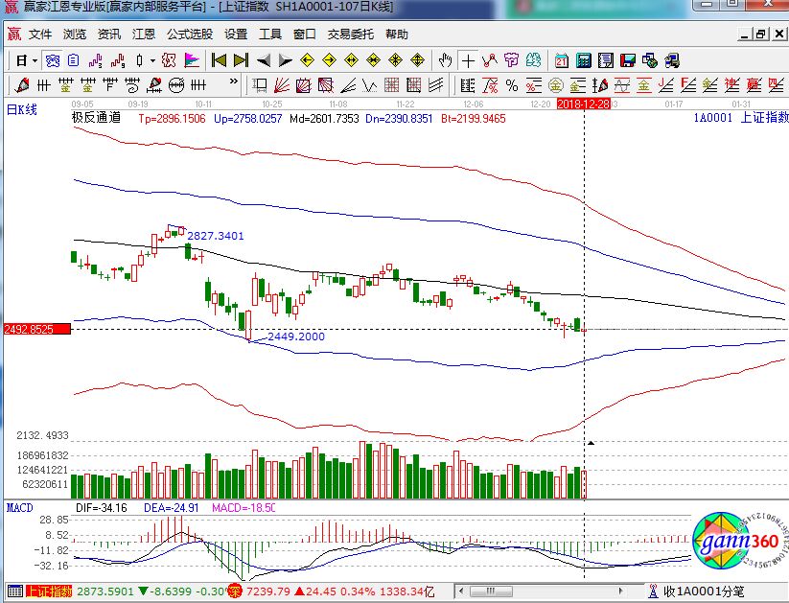Toggle the hand pan cursor mode
Screen dimensions: 789x603
(x=445, y=59)
